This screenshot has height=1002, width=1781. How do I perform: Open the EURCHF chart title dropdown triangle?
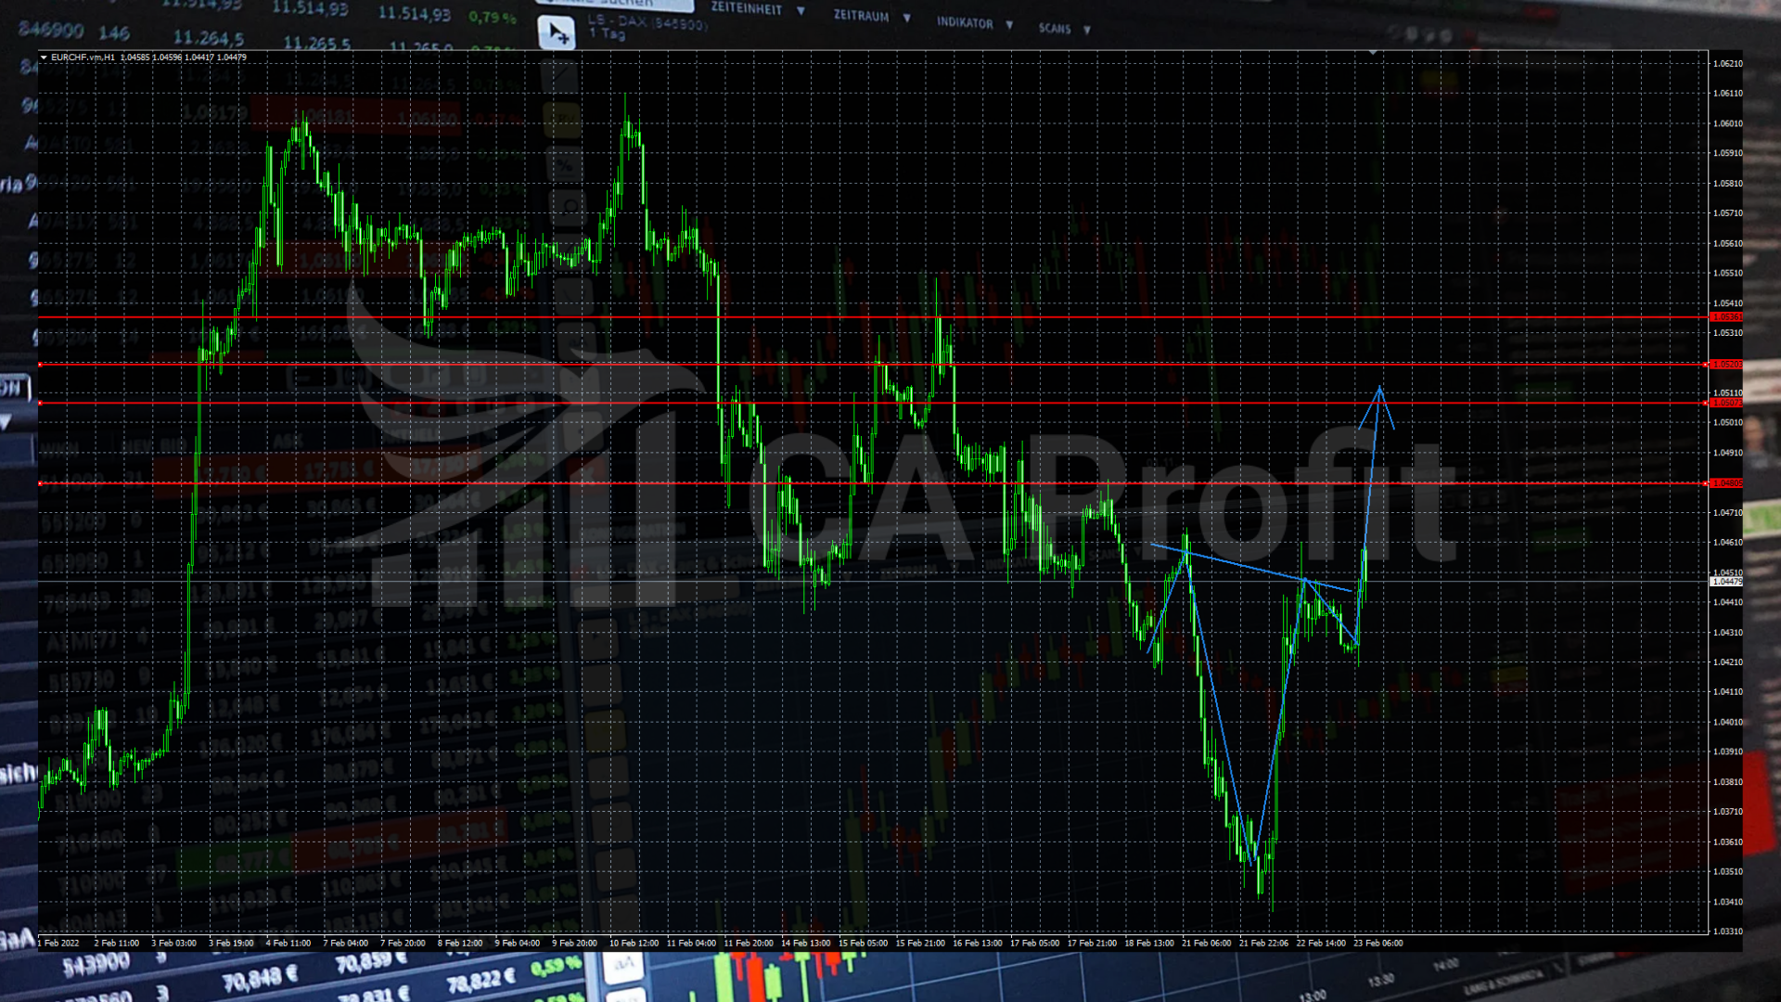click(x=44, y=58)
